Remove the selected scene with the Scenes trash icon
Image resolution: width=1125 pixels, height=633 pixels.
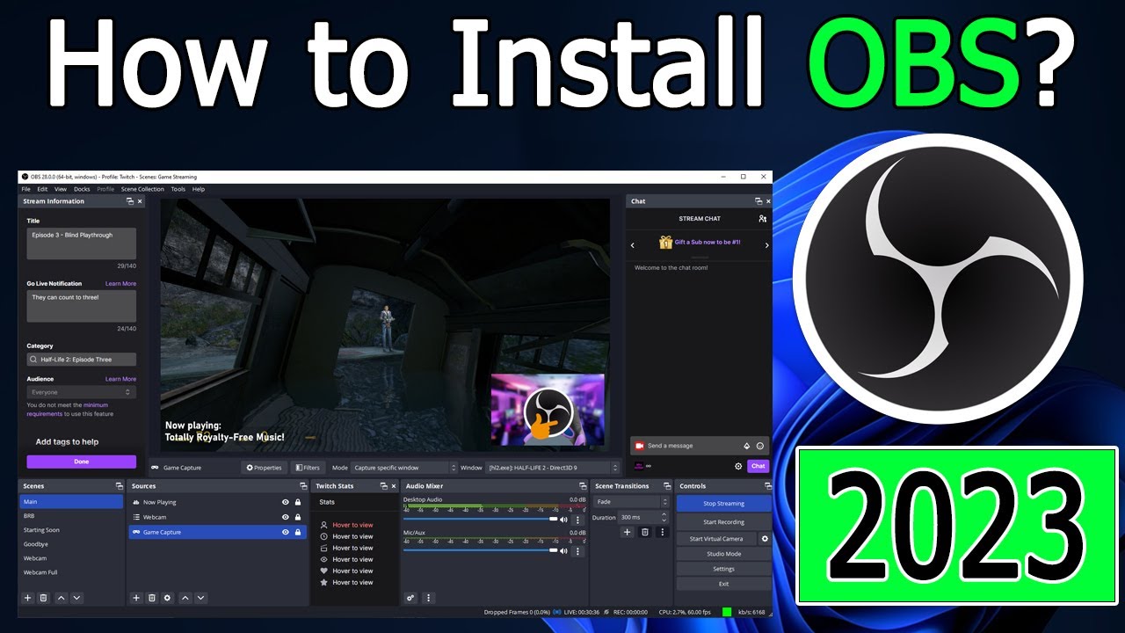[x=43, y=598]
